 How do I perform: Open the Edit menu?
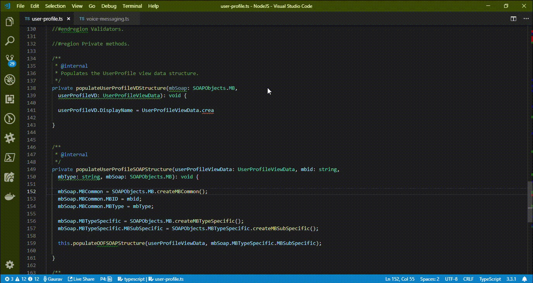pos(35,6)
